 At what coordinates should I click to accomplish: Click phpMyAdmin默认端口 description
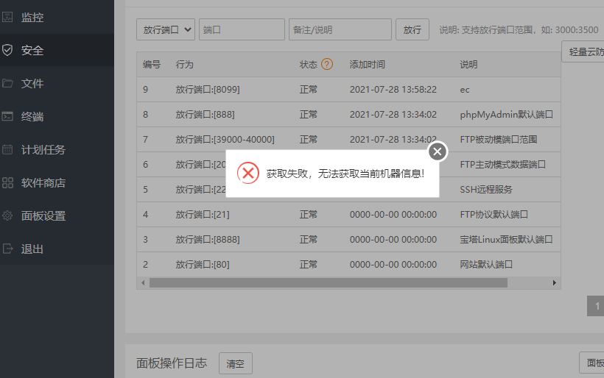506,115
